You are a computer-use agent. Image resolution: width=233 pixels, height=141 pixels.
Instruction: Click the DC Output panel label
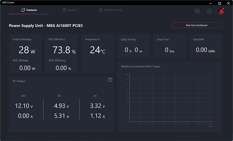[x=19, y=81]
